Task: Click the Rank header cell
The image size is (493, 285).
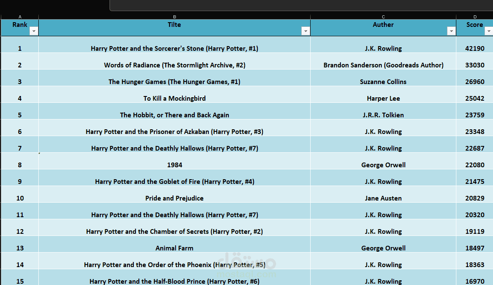Action: coord(20,28)
